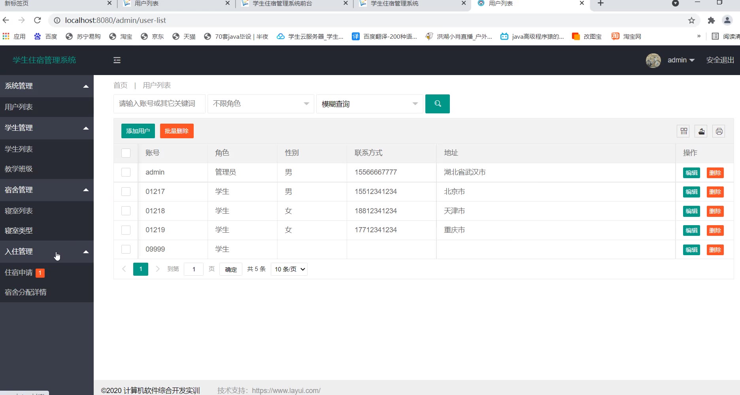Open the 模糊查询 query type dropdown
Screen dimensions: 740x395
[370, 104]
